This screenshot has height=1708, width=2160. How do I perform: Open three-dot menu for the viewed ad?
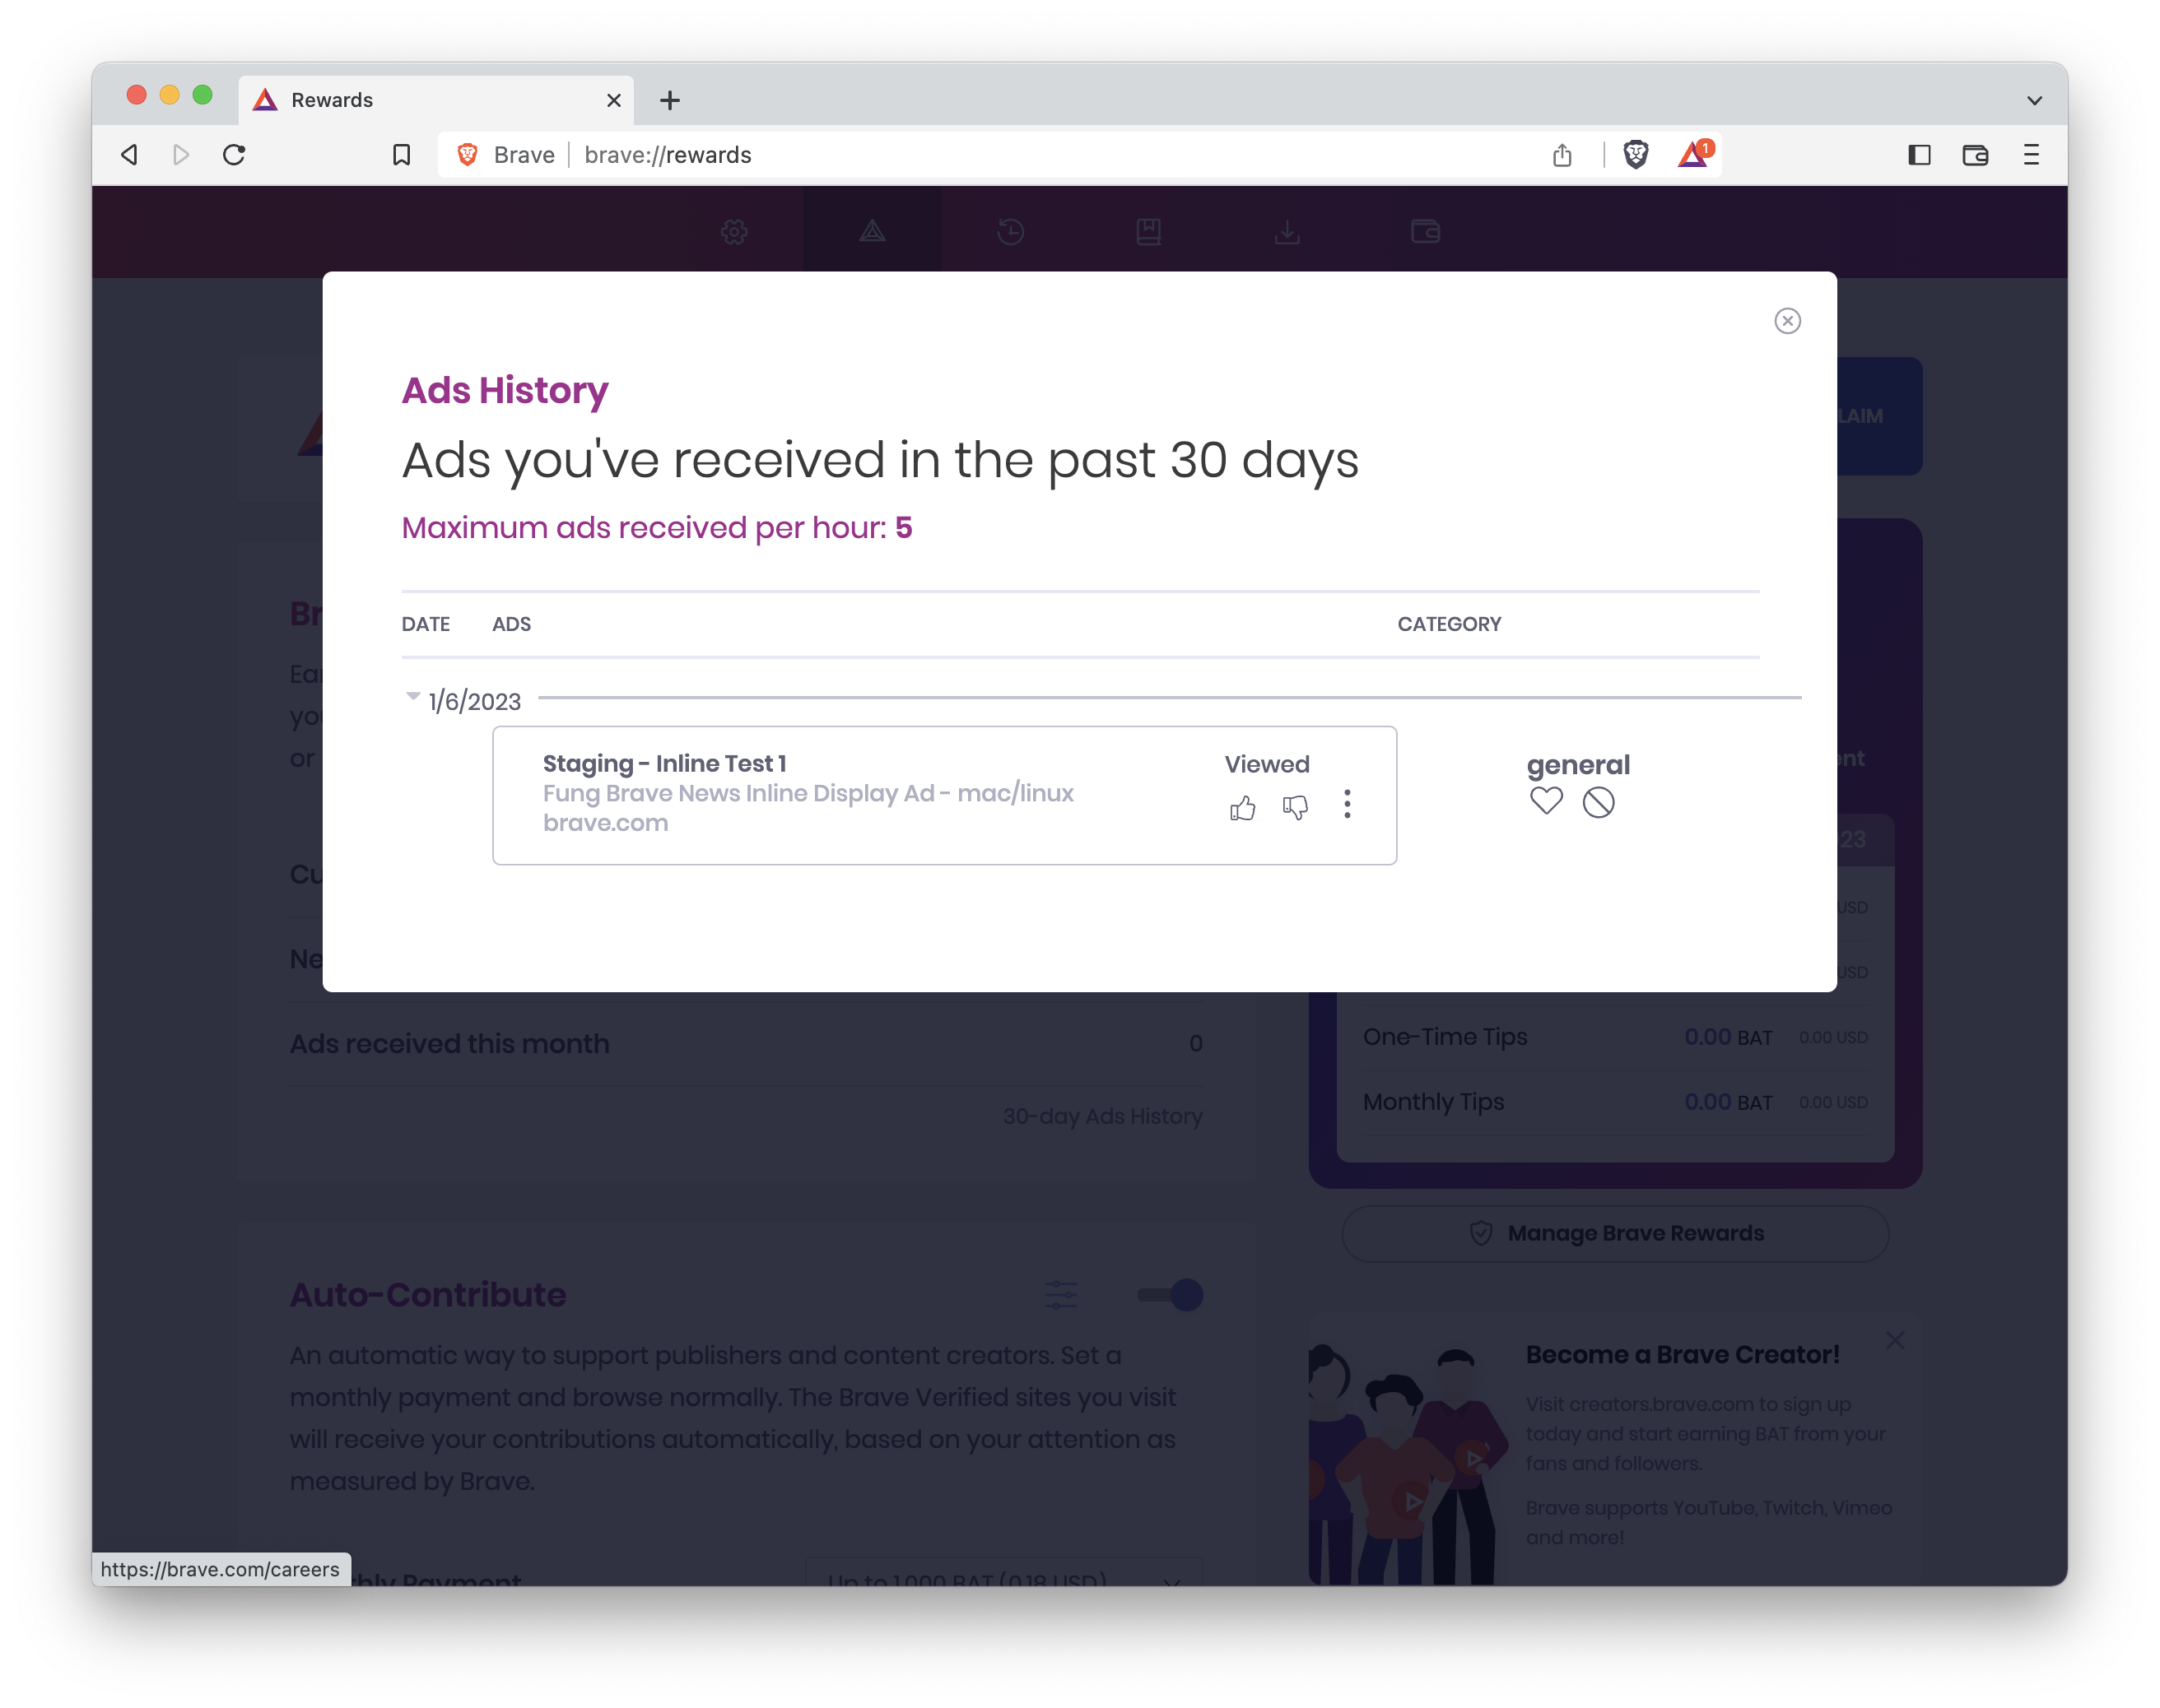(1347, 804)
